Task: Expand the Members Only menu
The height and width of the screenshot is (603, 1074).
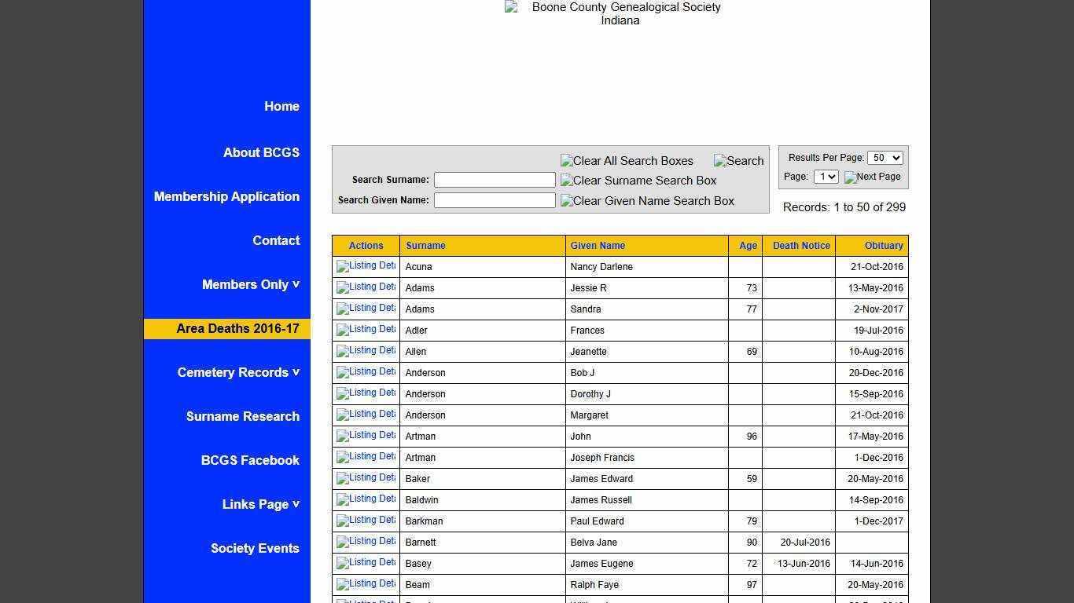Action: click(250, 284)
